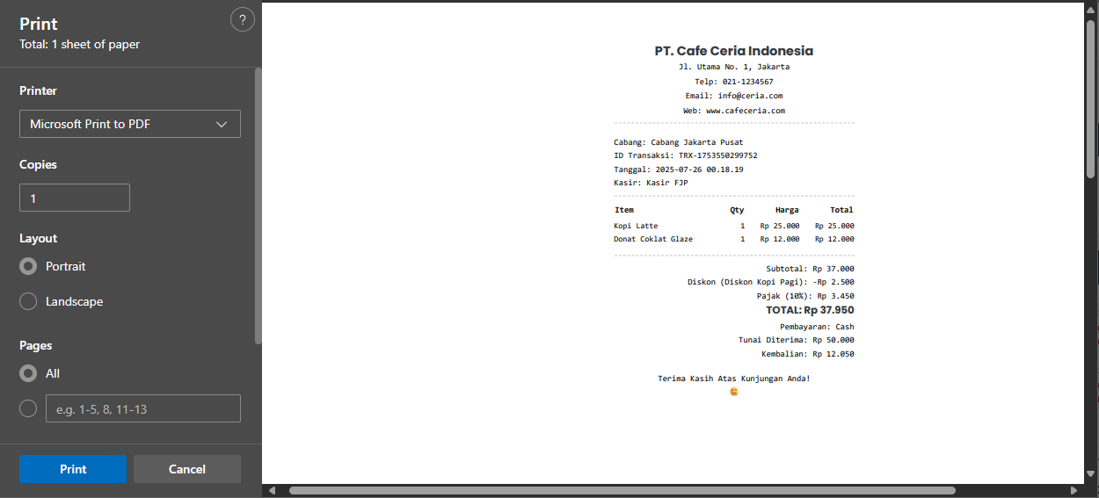Viewport: 1099px width, 498px height.
Task: Click the chevron arrow in the Printer box
Action: click(x=222, y=124)
